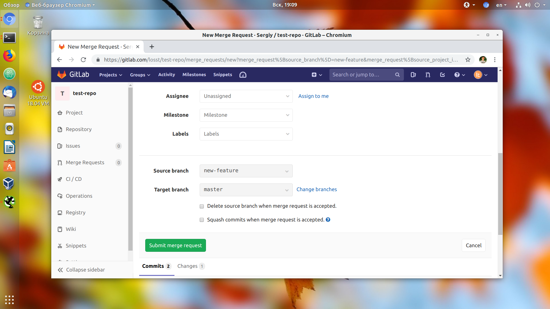Go back in Chromium browser
This screenshot has height=309, width=550.
coord(59,60)
